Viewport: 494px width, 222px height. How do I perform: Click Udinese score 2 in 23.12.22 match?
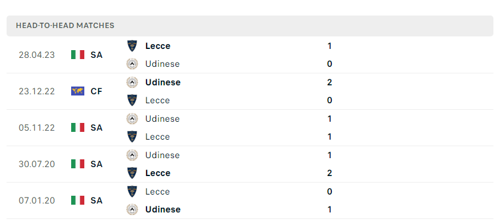330,82
